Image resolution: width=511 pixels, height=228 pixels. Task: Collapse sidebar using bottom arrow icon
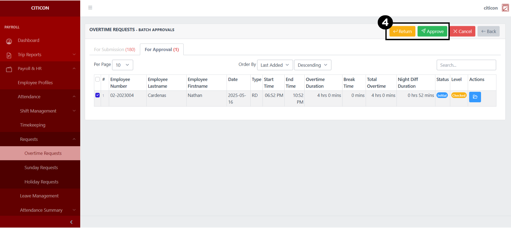[x=71, y=222]
